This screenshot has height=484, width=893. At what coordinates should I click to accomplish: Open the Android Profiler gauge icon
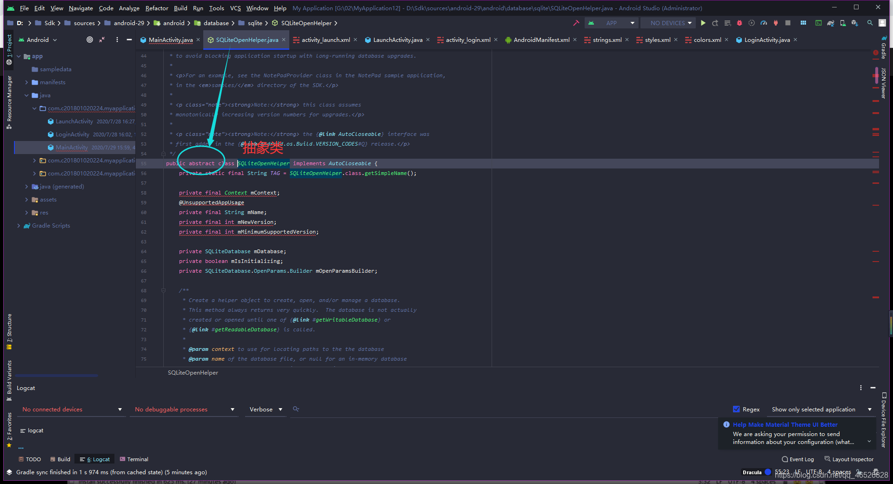[x=764, y=23]
